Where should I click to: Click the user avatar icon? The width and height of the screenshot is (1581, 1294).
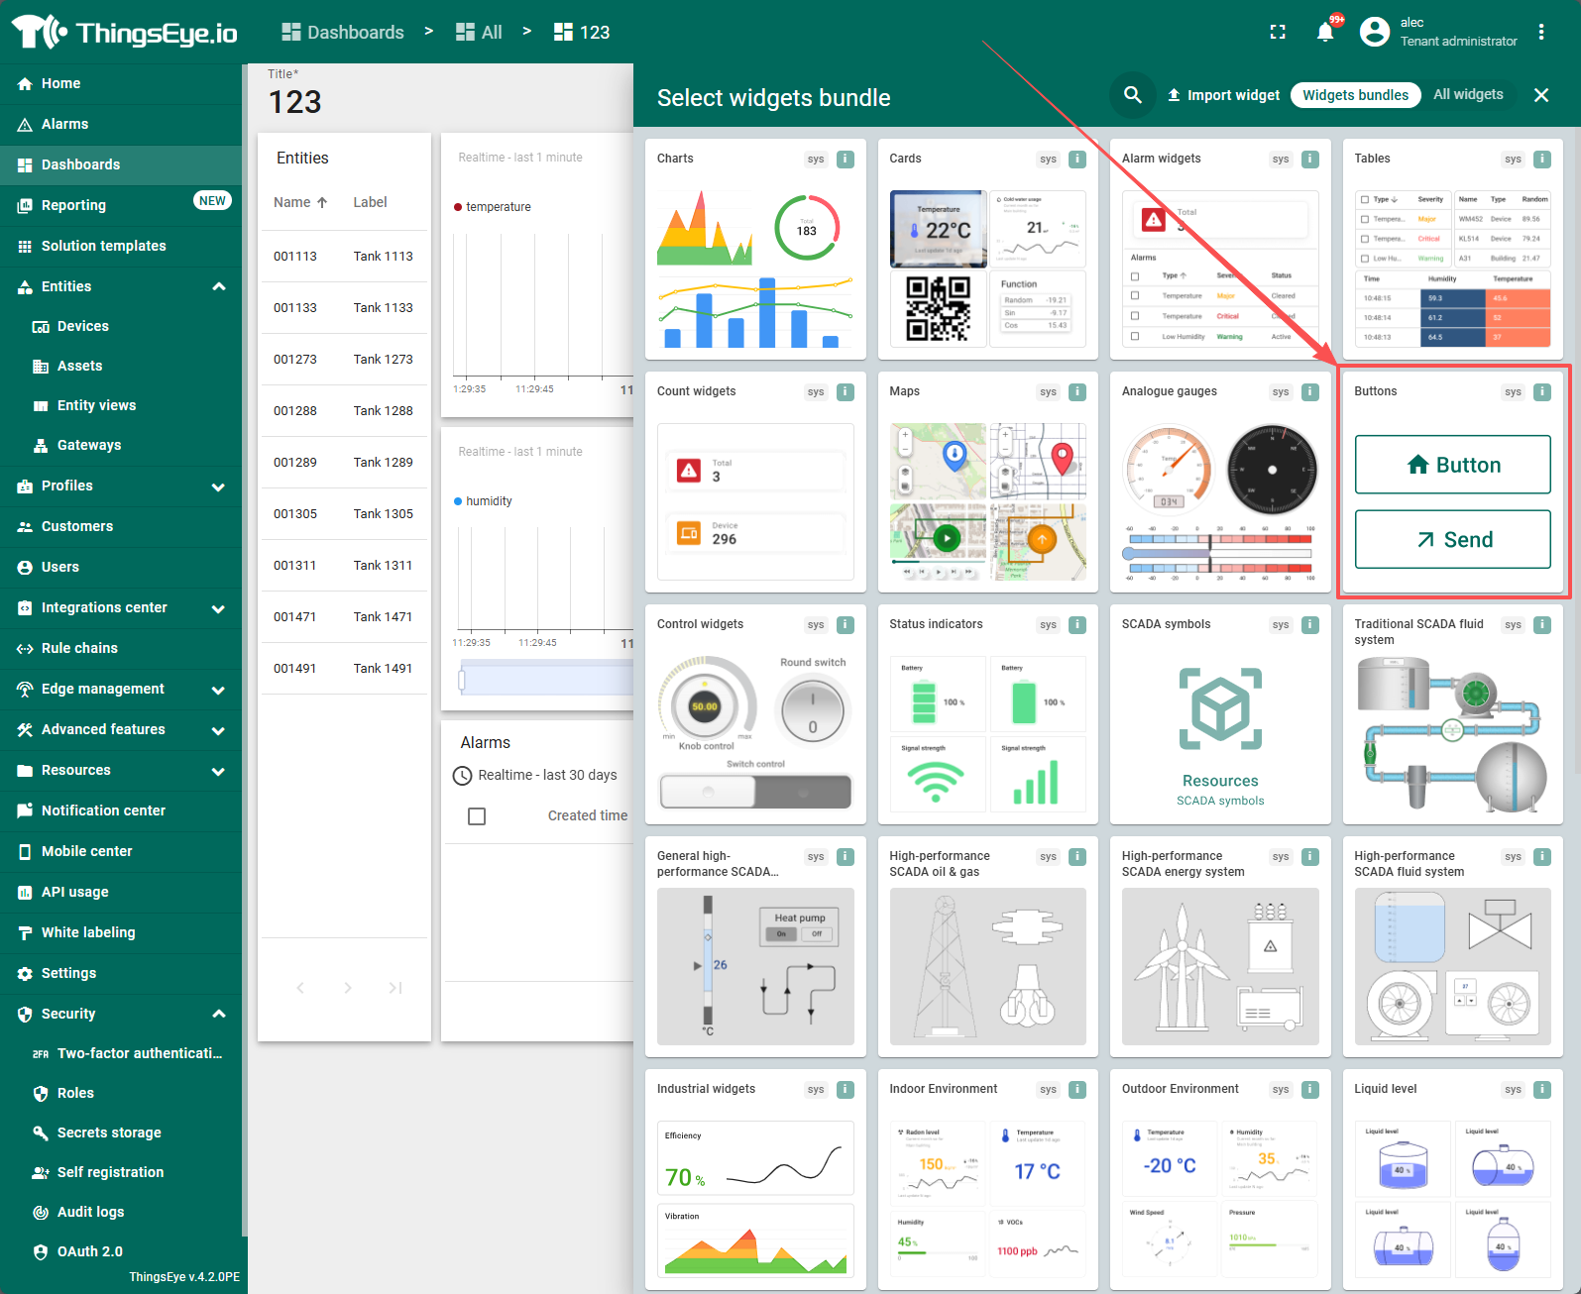(1375, 33)
